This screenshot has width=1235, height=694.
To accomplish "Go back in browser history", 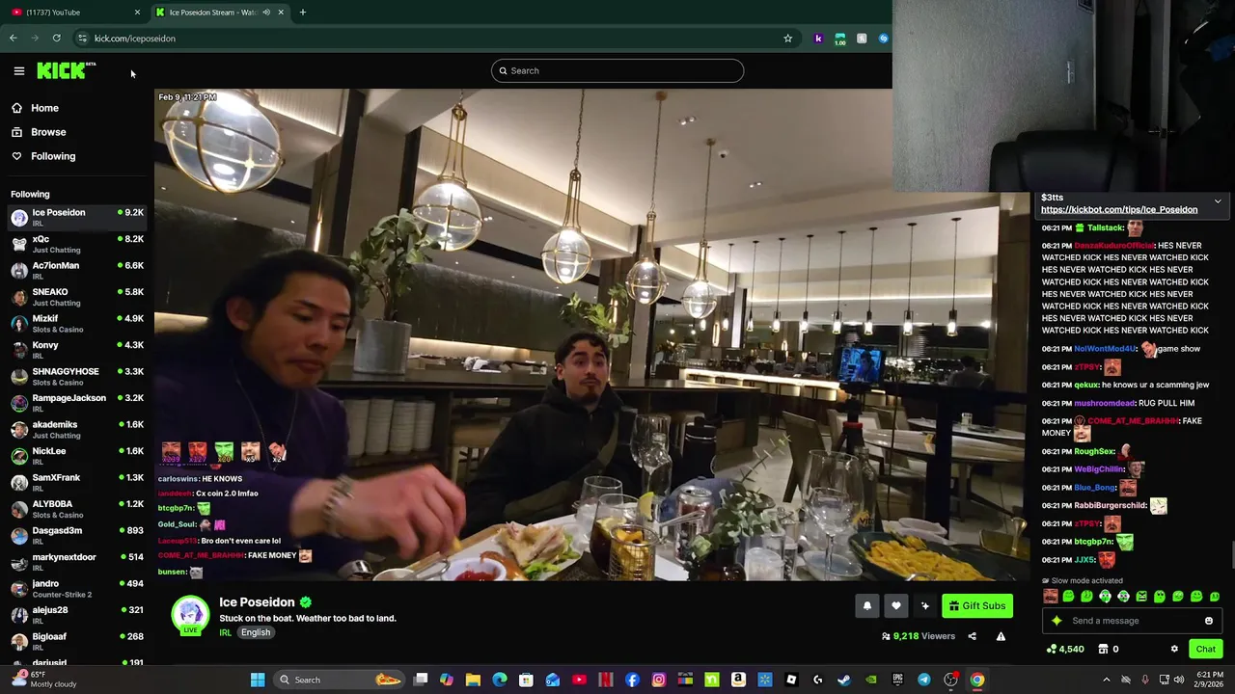I will 13,39.
